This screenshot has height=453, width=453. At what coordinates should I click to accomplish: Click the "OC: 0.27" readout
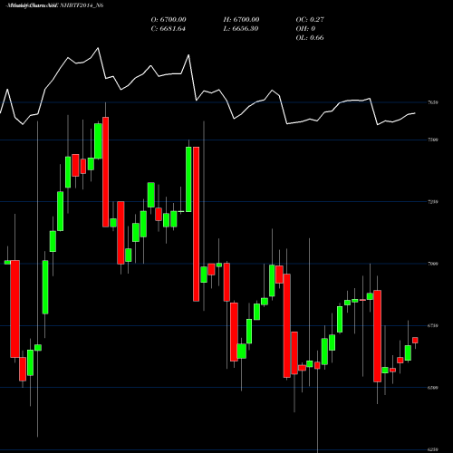click(310, 20)
